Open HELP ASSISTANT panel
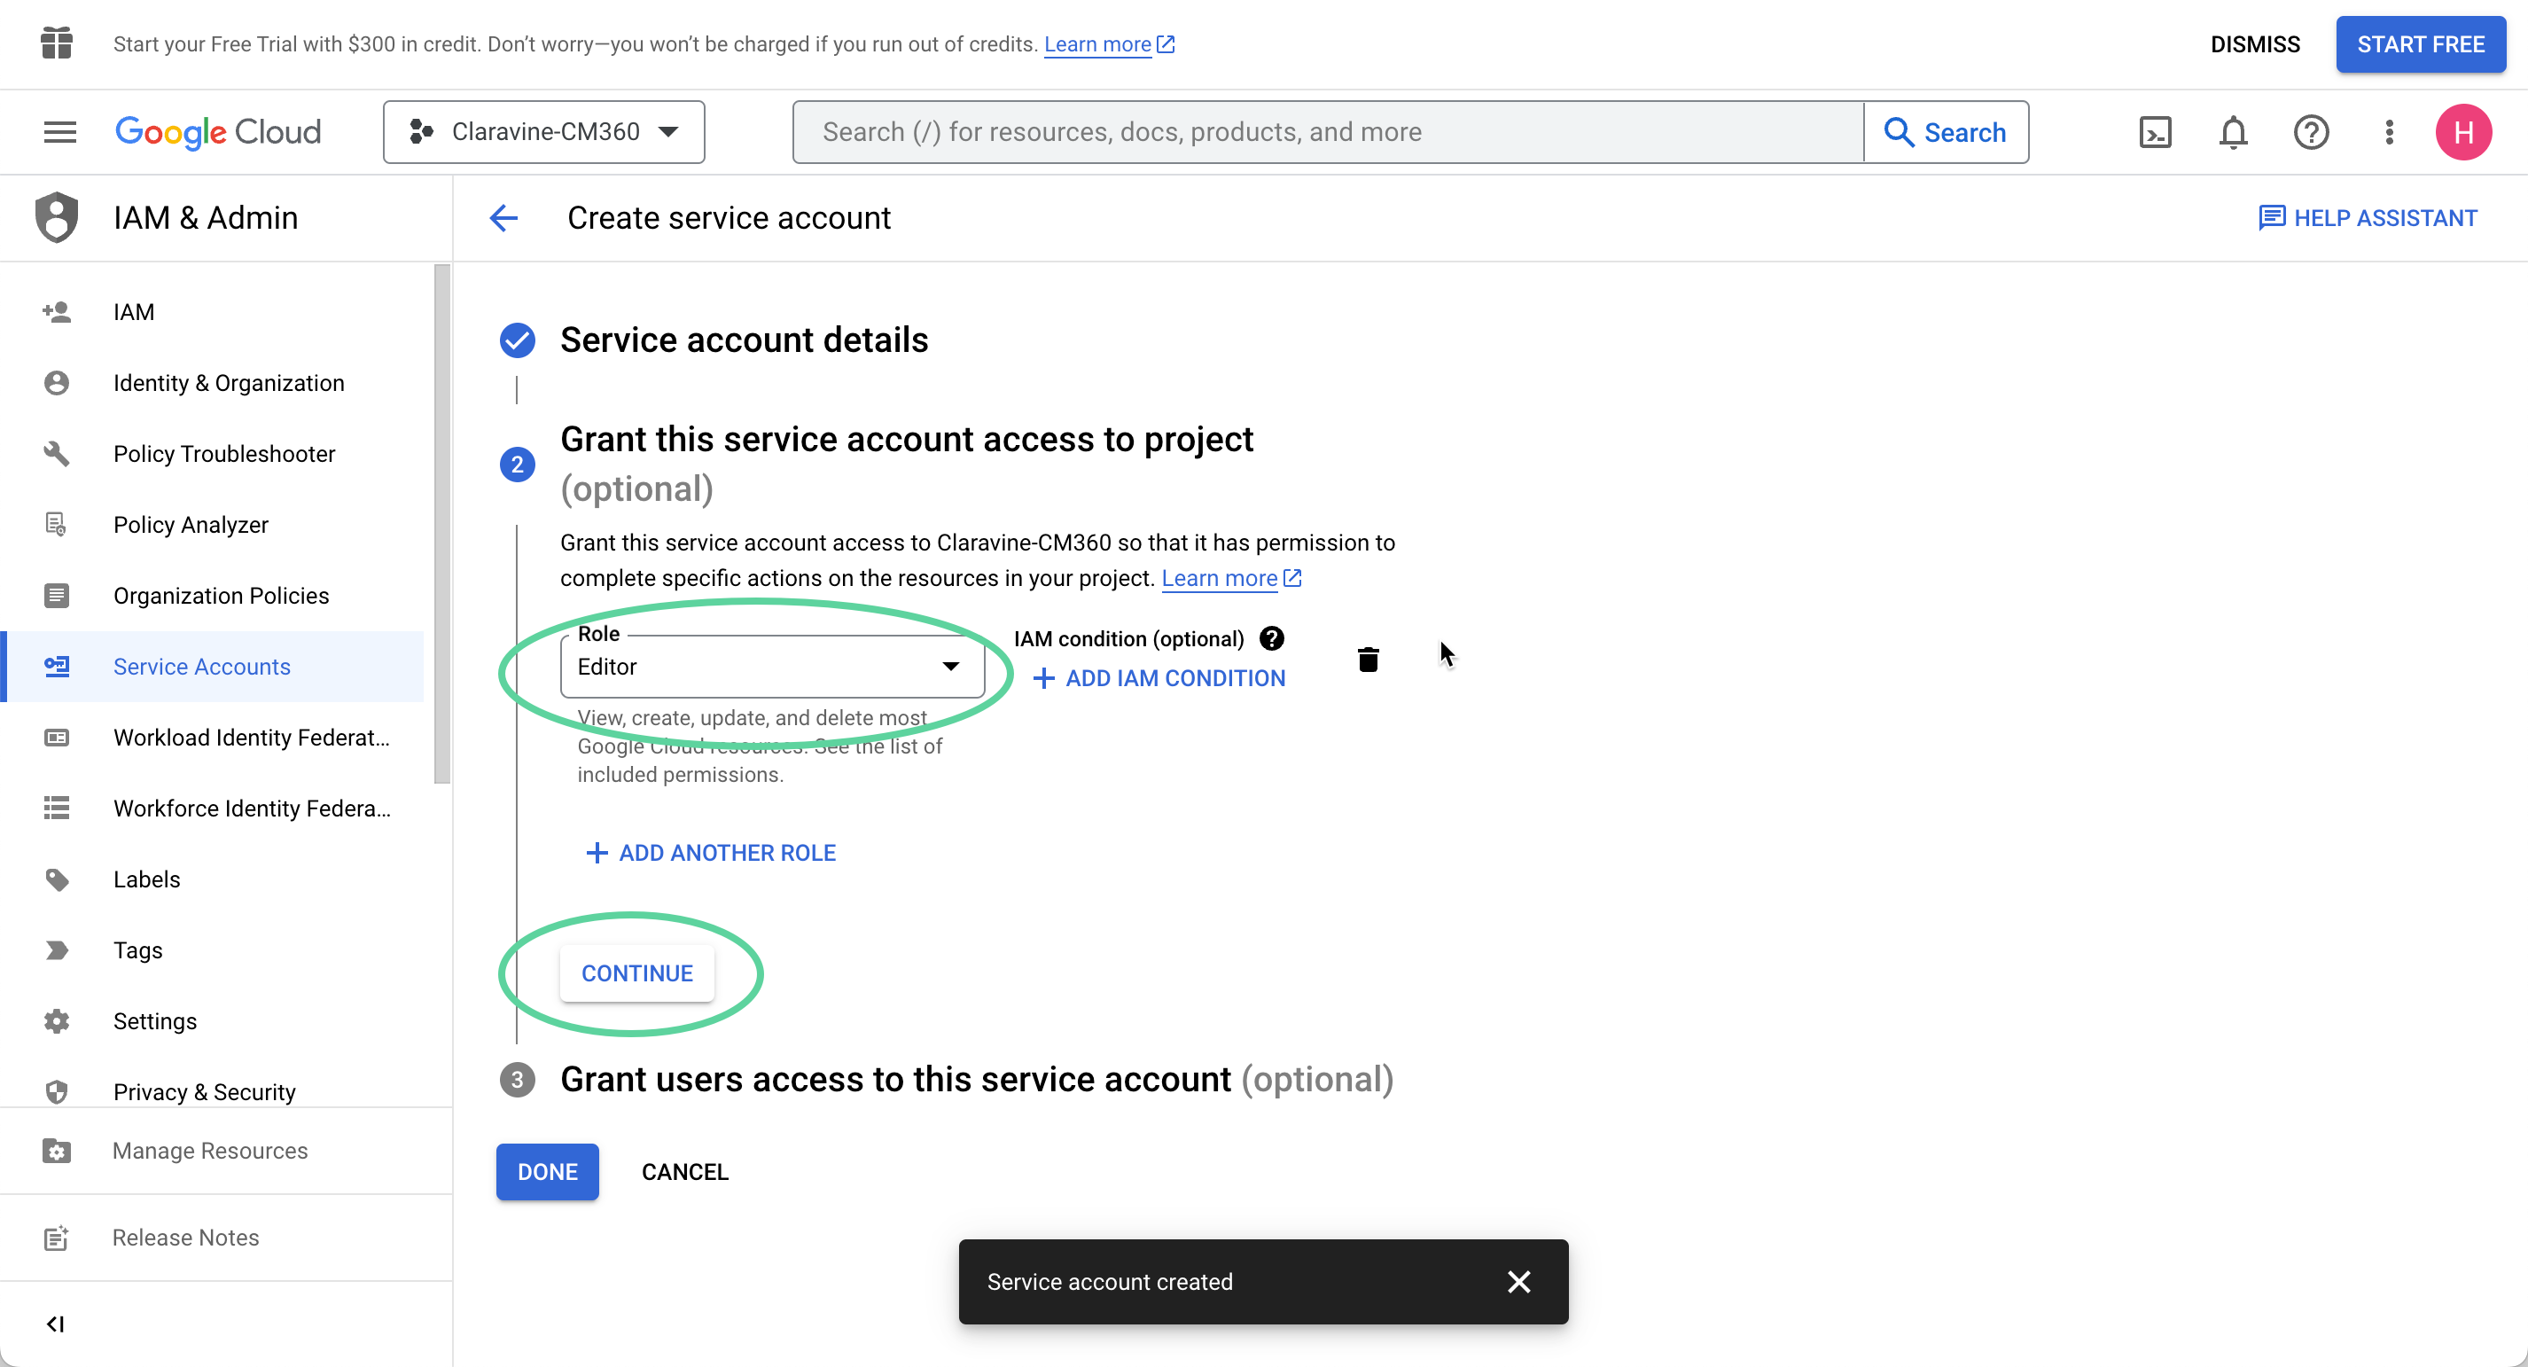Viewport: 2528px width, 1367px height. tap(2368, 218)
